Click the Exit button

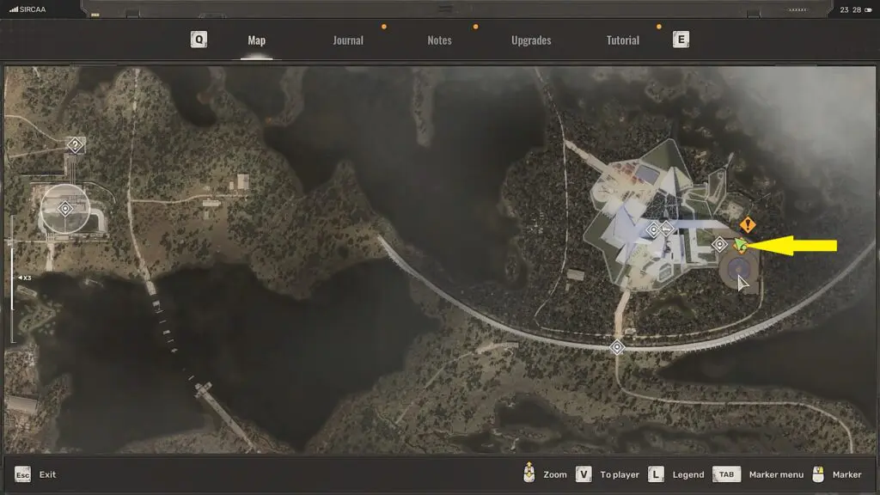(36, 474)
